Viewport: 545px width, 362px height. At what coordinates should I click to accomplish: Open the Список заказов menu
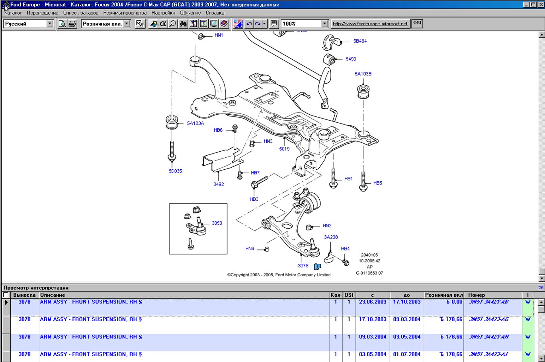tap(81, 13)
